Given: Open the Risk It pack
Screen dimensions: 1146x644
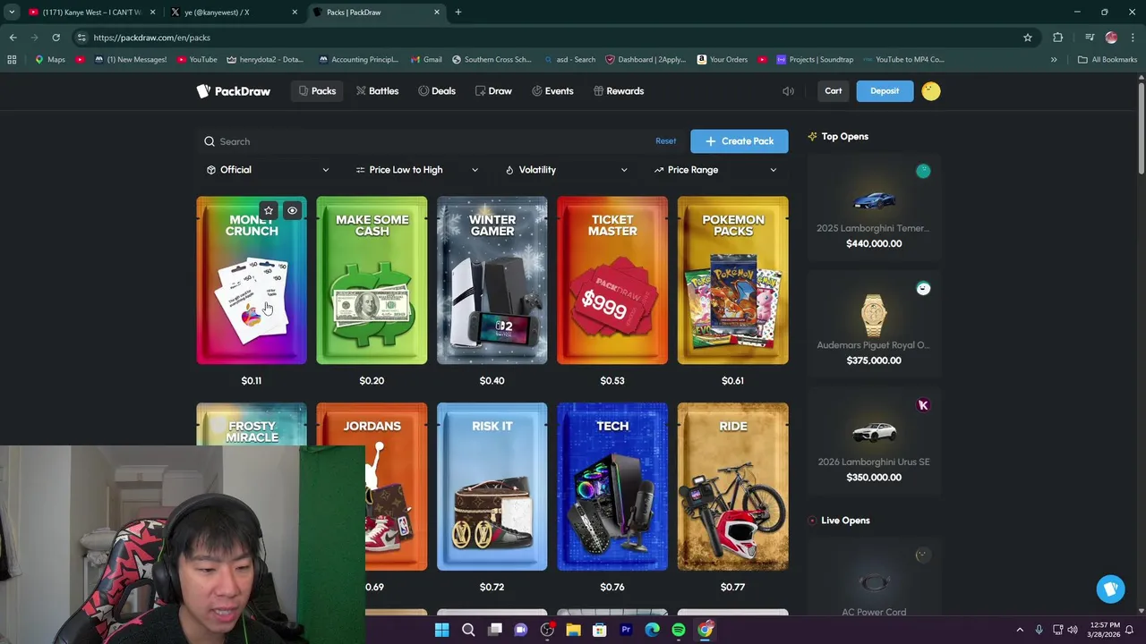Looking at the screenshot, I should 492,487.
